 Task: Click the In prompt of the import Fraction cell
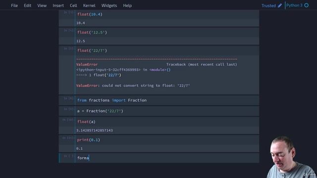coord(69,98)
